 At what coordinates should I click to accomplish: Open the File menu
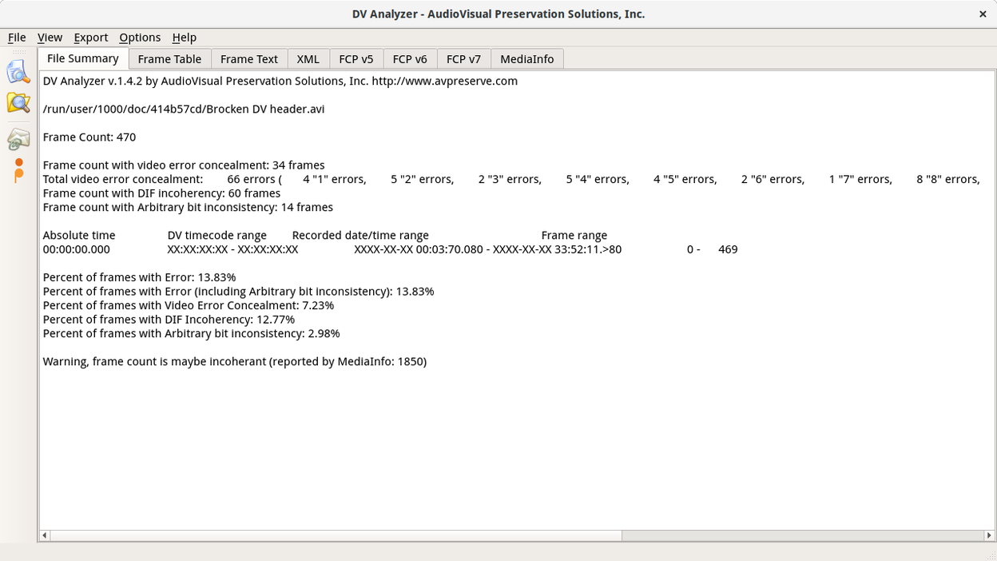click(x=16, y=38)
